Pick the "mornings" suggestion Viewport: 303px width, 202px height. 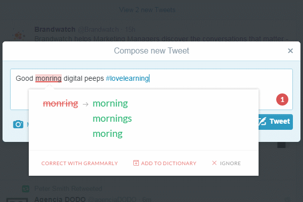click(x=112, y=119)
